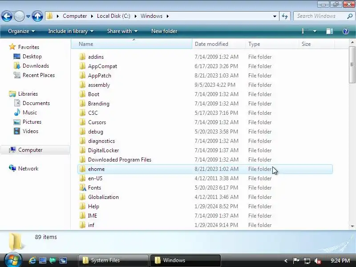
Task: Select the AppPatch folder icon
Action: tap(82, 75)
